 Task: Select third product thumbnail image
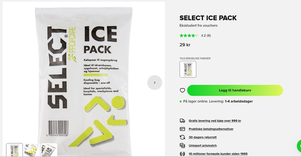[x=49, y=150]
